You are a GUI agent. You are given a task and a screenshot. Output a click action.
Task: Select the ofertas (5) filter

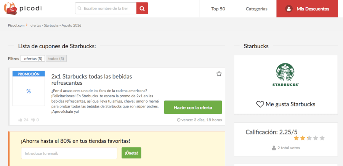pos(32,58)
